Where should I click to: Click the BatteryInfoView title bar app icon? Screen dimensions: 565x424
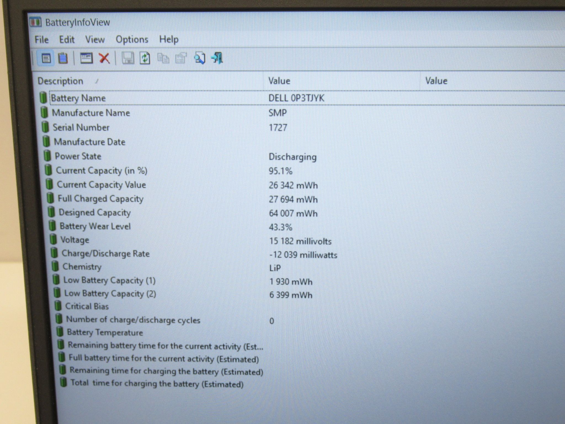coord(35,22)
